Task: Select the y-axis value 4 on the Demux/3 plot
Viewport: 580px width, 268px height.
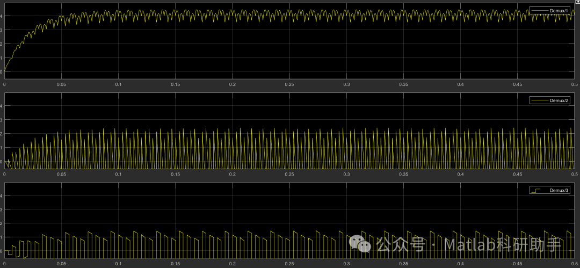Action: pos(2,196)
